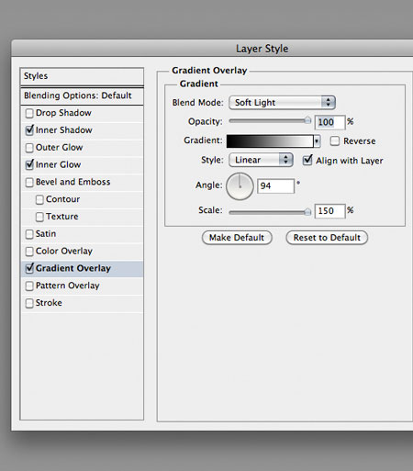Select the Texture sub-style label
The image size is (413, 471).
click(62, 217)
